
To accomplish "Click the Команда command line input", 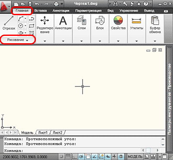I will pyautogui.click(x=72, y=150).
